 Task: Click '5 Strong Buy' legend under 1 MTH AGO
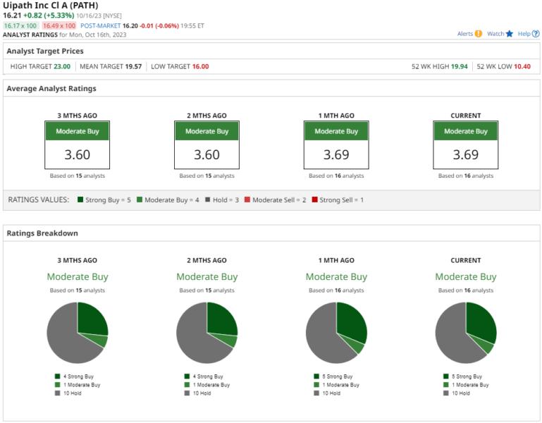click(333, 376)
